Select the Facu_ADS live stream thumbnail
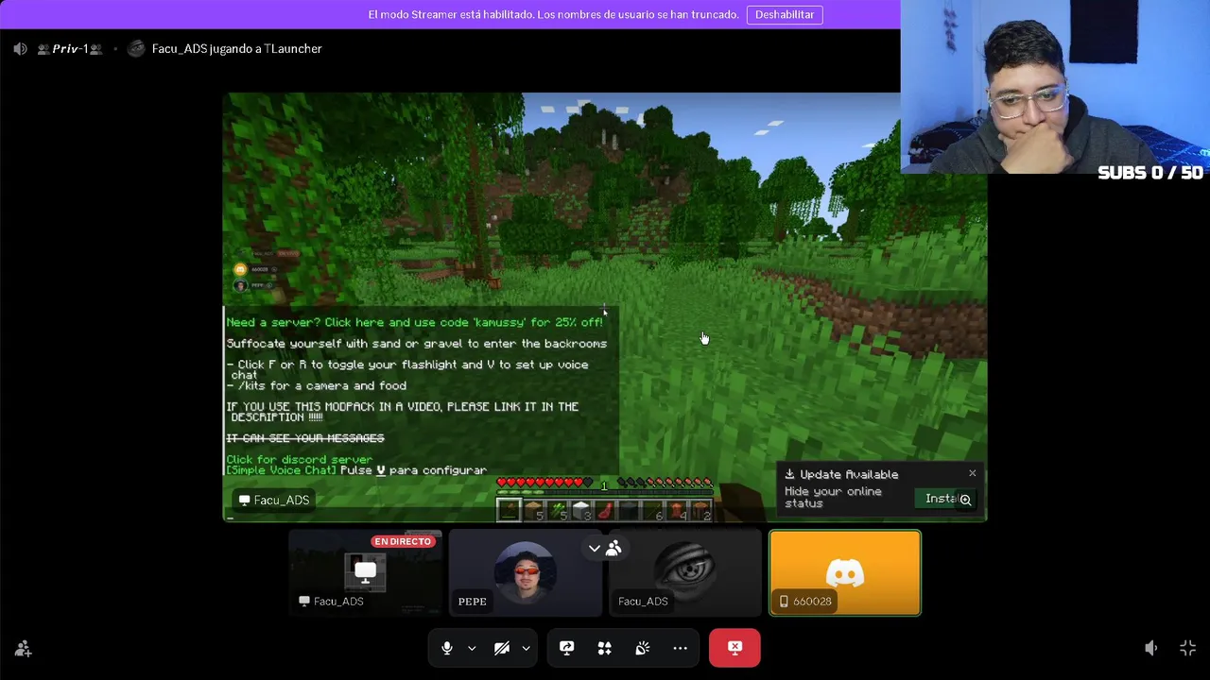1210x680 pixels. (365, 573)
